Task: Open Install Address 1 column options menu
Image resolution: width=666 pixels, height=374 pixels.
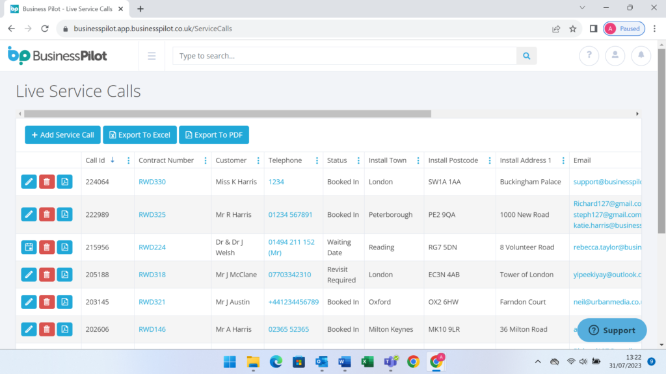Action: coord(563,160)
